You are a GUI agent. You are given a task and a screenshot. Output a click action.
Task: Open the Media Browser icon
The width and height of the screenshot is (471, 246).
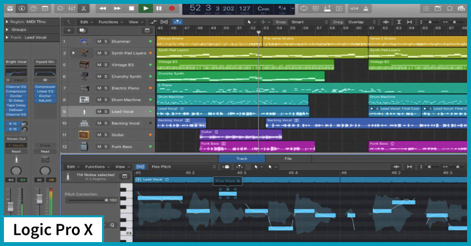click(461, 8)
